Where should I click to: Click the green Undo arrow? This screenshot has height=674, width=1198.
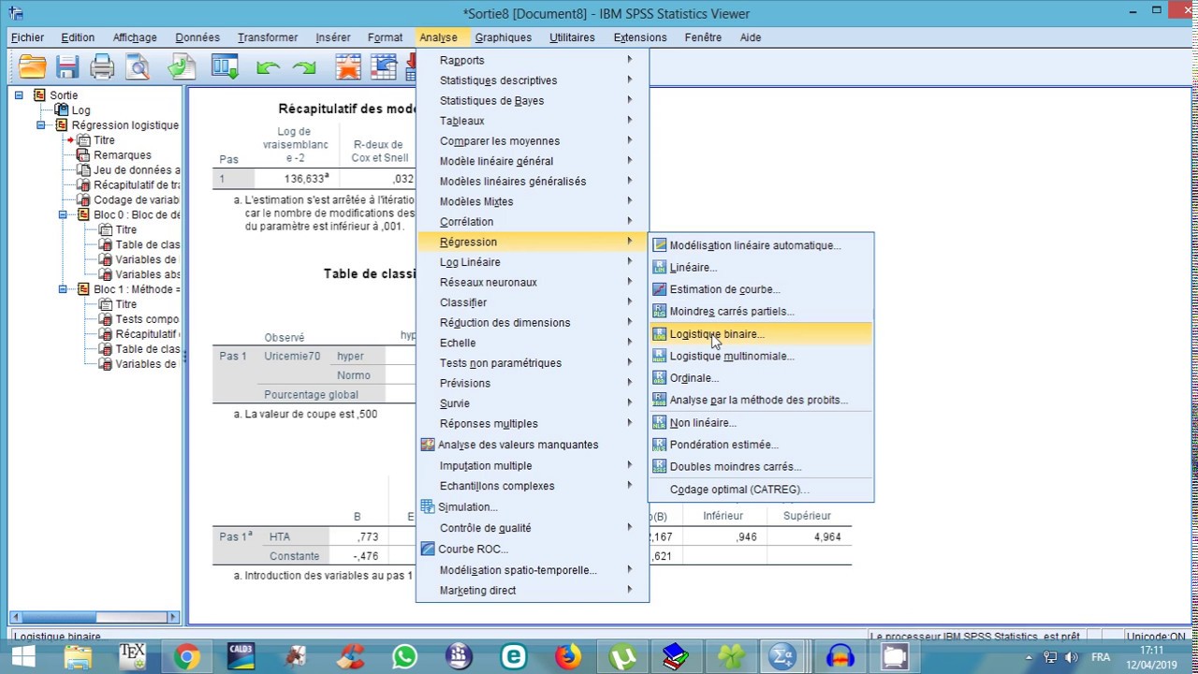click(268, 67)
